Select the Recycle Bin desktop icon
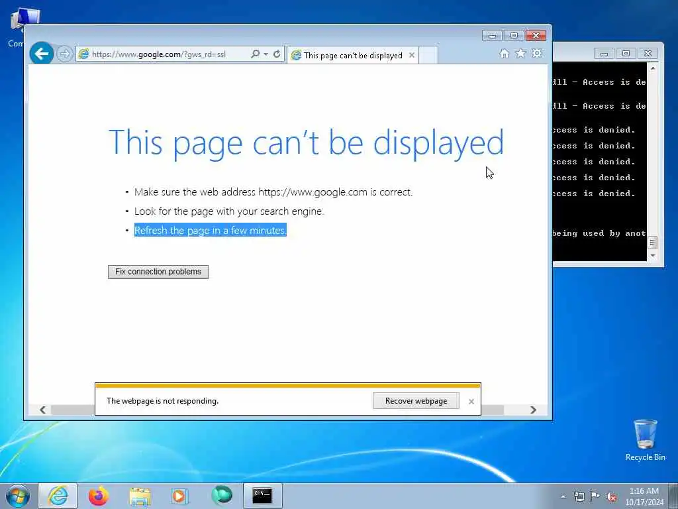678x509 pixels. coord(645,440)
